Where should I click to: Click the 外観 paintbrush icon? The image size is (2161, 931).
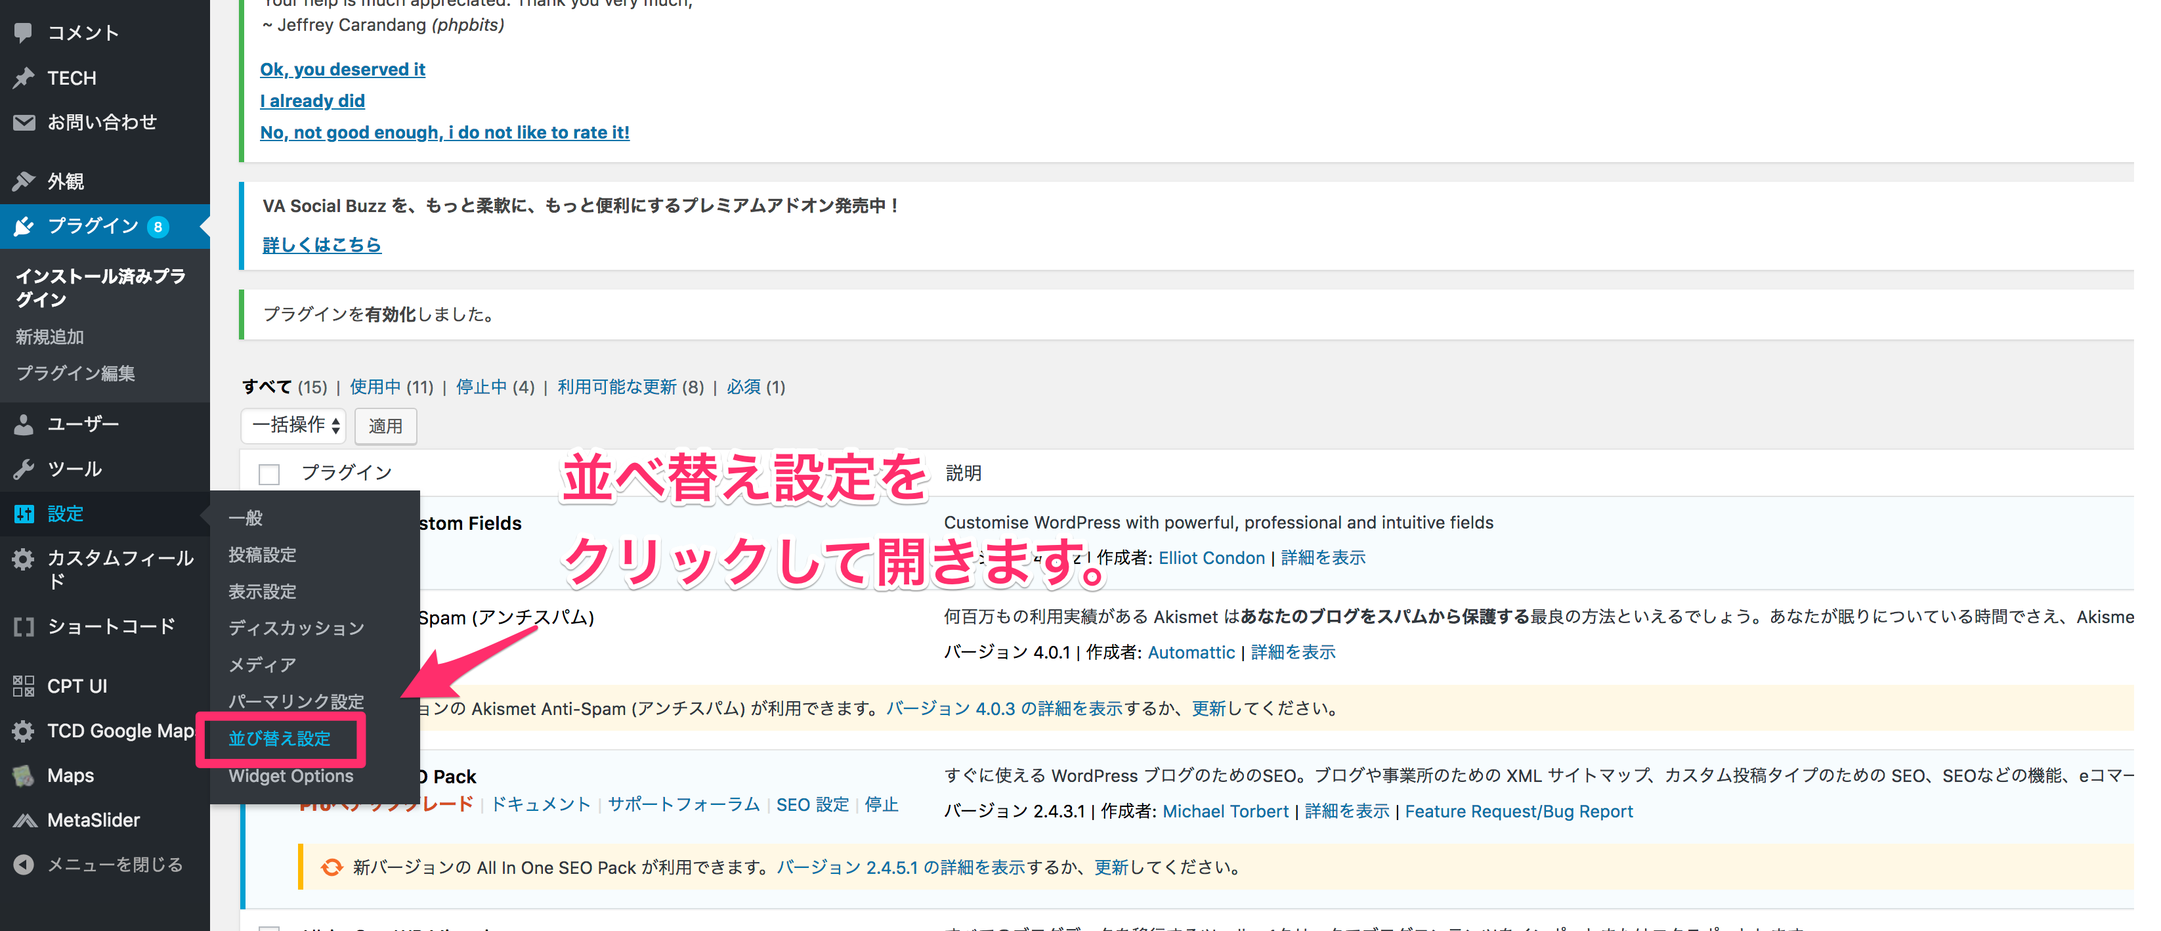tap(24, 181)
